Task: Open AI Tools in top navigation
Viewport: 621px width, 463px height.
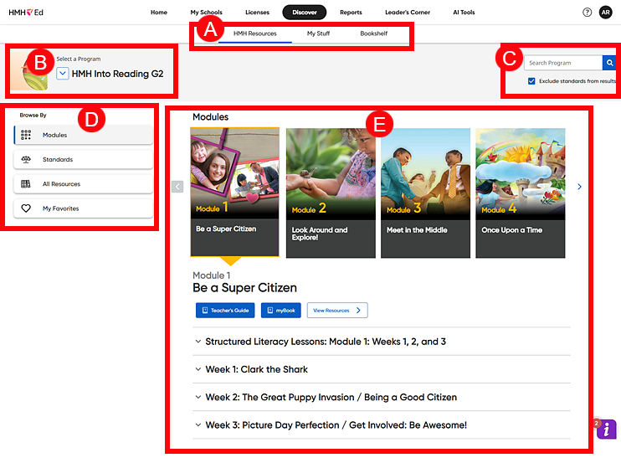Action: click(464, 13)
